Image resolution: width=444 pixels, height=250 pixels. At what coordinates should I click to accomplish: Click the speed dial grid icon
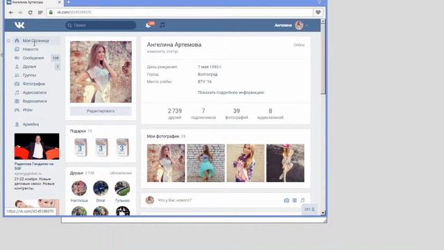click(x=40, y=12)
